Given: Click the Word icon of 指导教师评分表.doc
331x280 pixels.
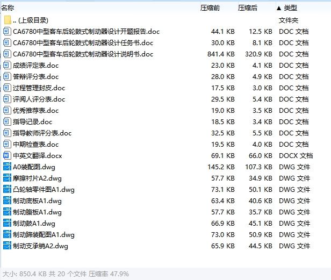Looking at the screenshot, I should tap(6, 133).
